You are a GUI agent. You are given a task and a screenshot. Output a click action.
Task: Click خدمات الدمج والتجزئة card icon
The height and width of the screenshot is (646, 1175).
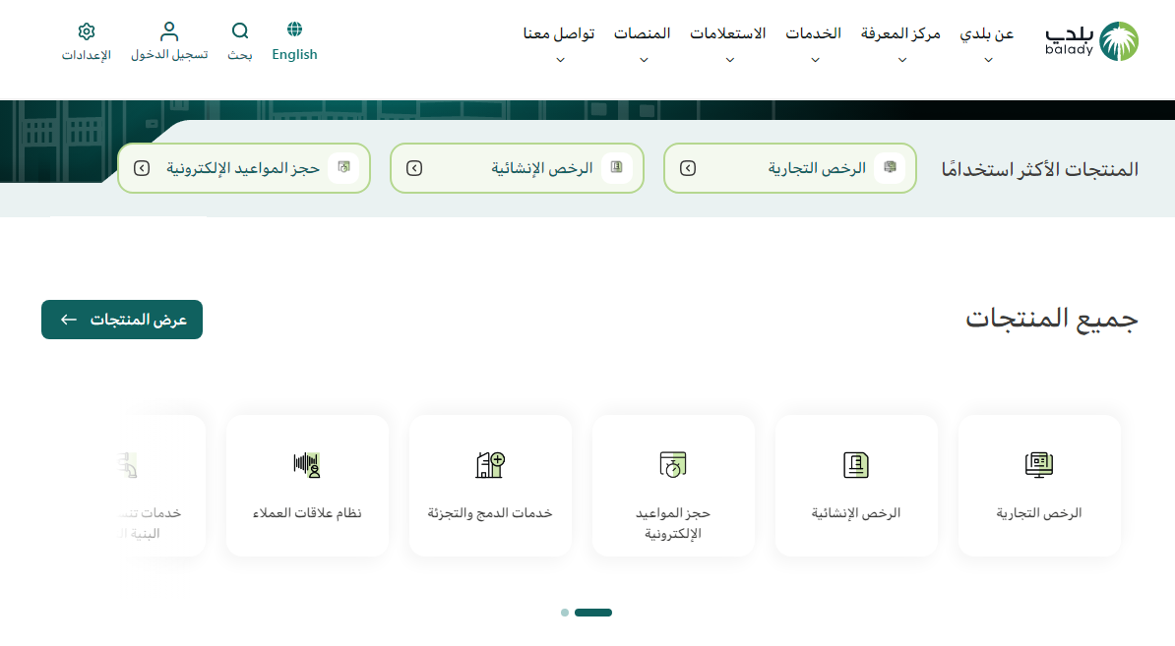click(x=490, y=465)
